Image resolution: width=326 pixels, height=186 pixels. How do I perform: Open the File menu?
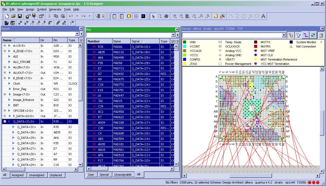(x=5, y=9)
